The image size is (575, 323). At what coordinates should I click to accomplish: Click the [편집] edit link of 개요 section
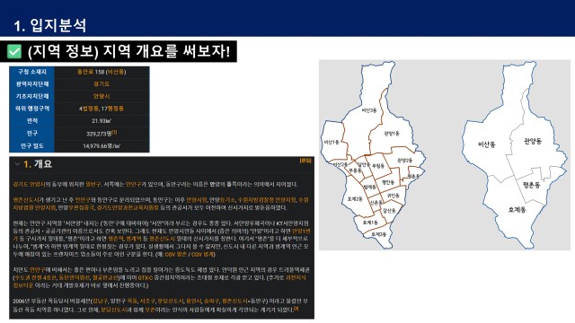tap(305, 161)
